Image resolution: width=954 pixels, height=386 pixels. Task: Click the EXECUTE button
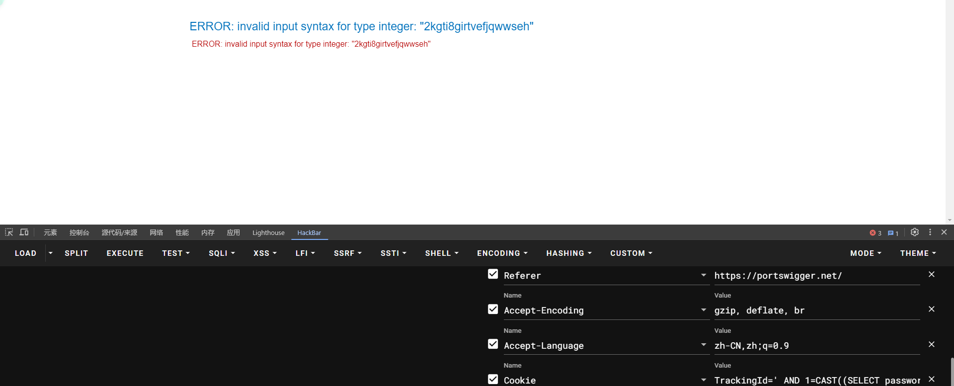[125, 253]
